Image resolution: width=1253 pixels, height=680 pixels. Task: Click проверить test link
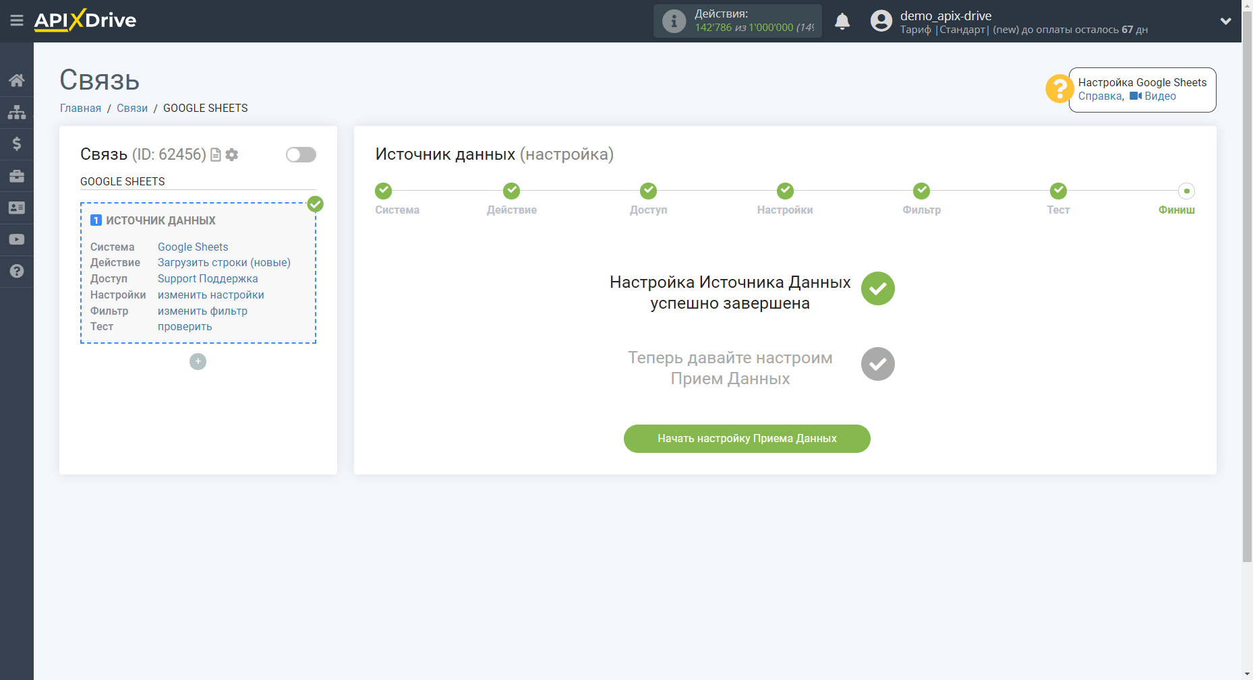click(x=185, y=326)
